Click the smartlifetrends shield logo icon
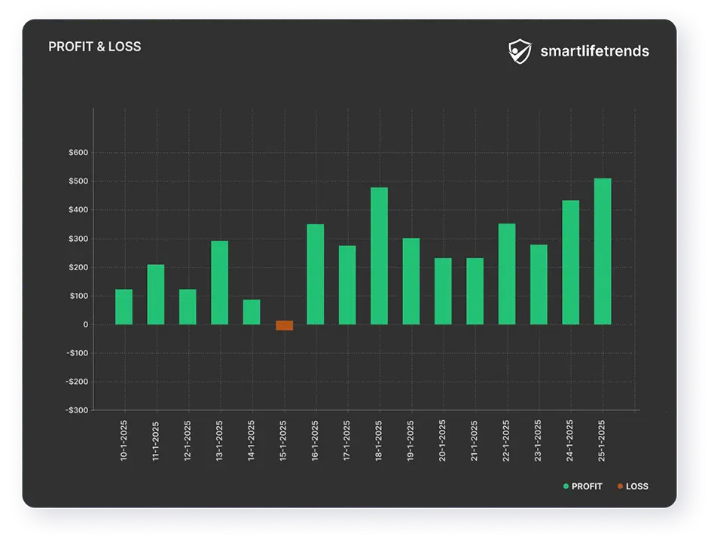Image resolution: width=708 pixels, height=536 pixels. pyautogui.click(x=520, y=51)
